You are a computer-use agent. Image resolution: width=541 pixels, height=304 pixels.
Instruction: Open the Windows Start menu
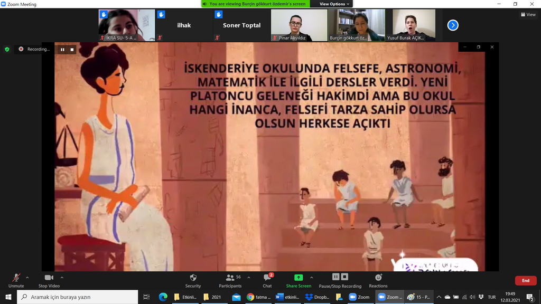8,297
